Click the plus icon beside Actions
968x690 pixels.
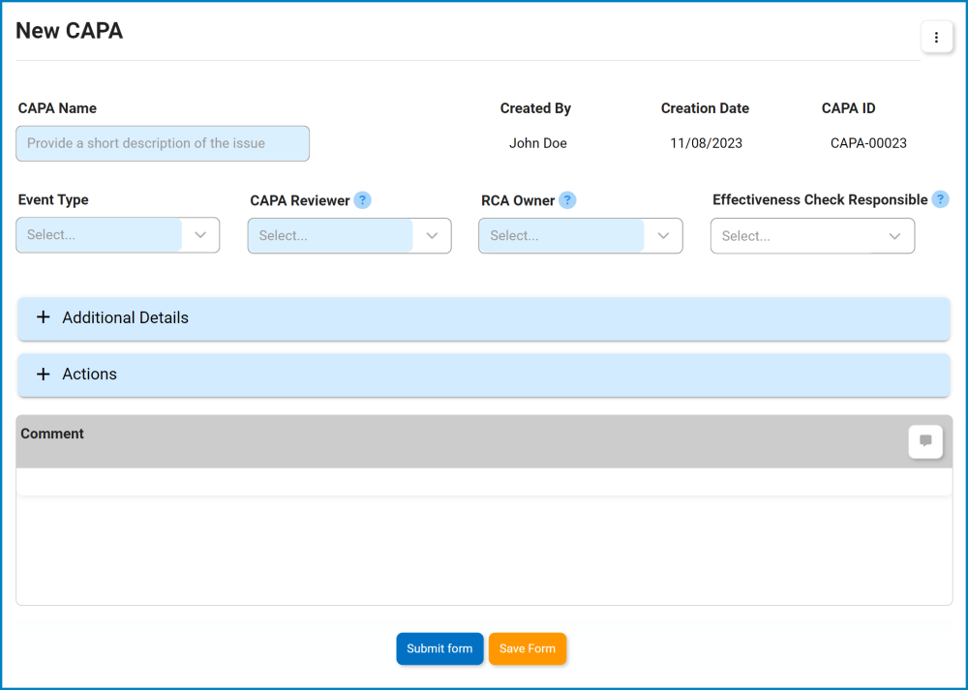(43, 375)
